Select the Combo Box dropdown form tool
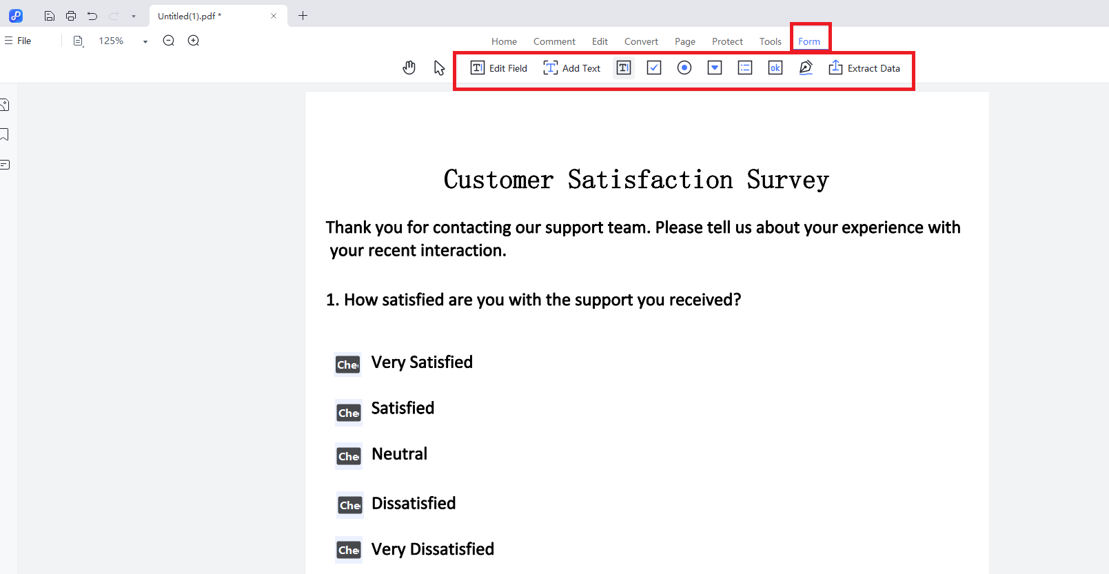Screen dimensions: 1109x574 [x=715, y=68]
